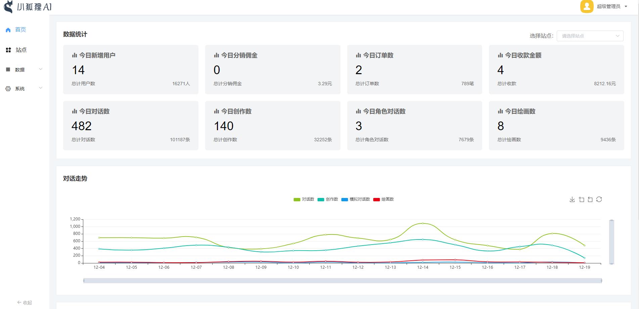Toggle the 创作数 legend series
The width and height of the screenshot is (639, 309).
(x=328, y=199)
